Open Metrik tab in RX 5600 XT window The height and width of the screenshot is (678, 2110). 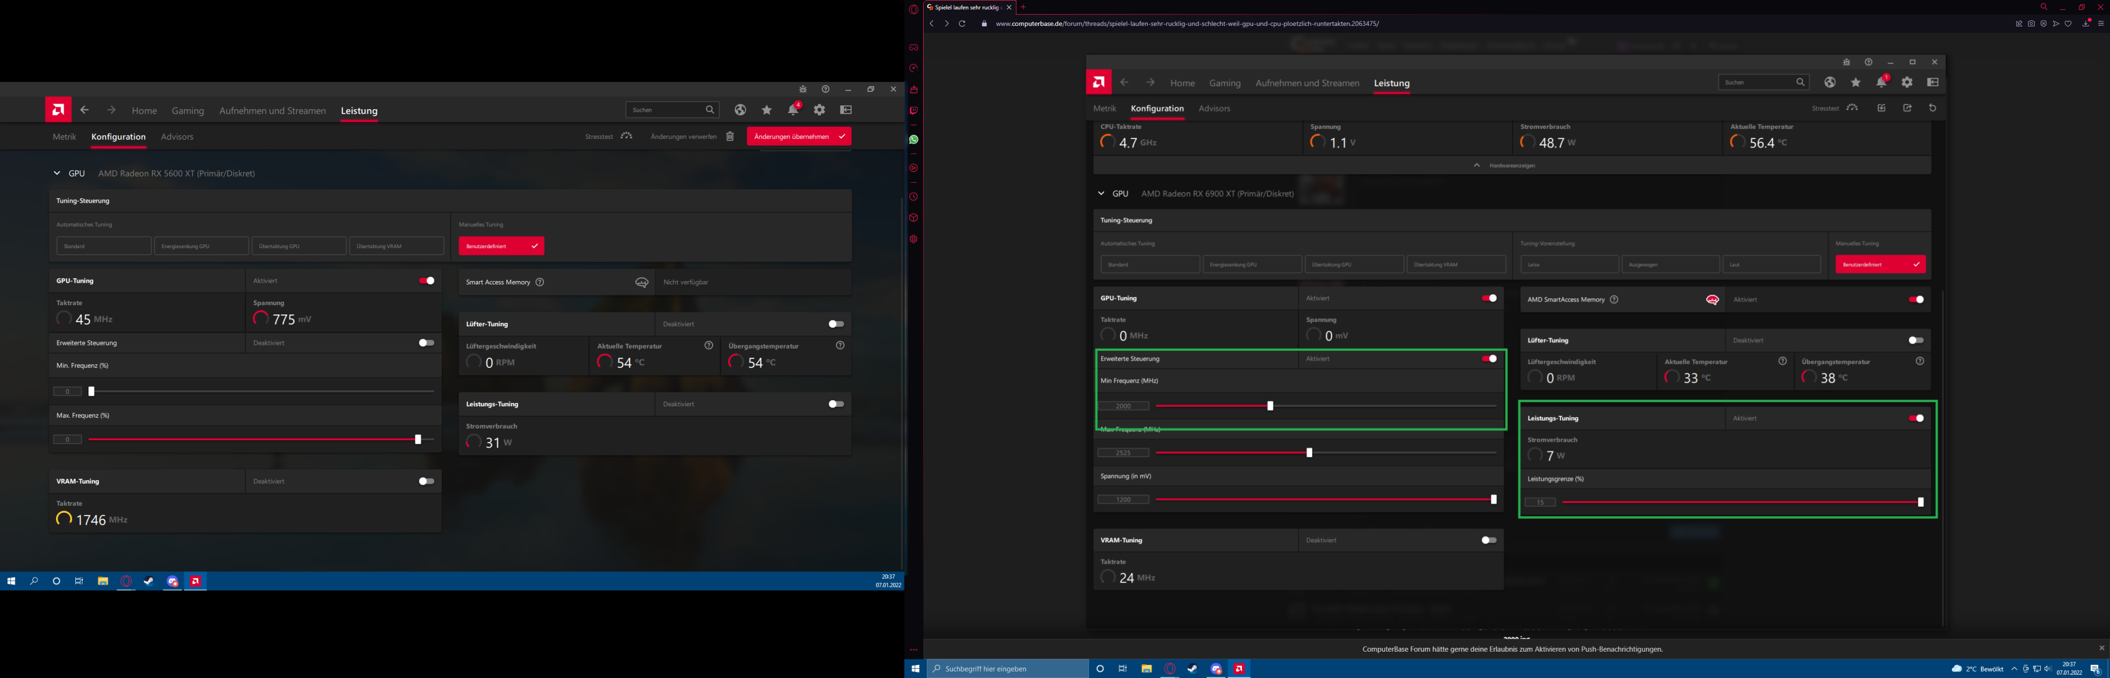pos(65,137)
